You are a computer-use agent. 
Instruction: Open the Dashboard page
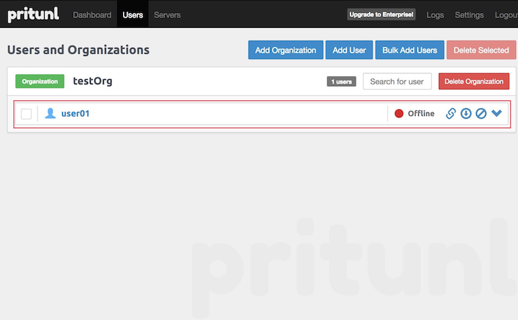point(92,14)
